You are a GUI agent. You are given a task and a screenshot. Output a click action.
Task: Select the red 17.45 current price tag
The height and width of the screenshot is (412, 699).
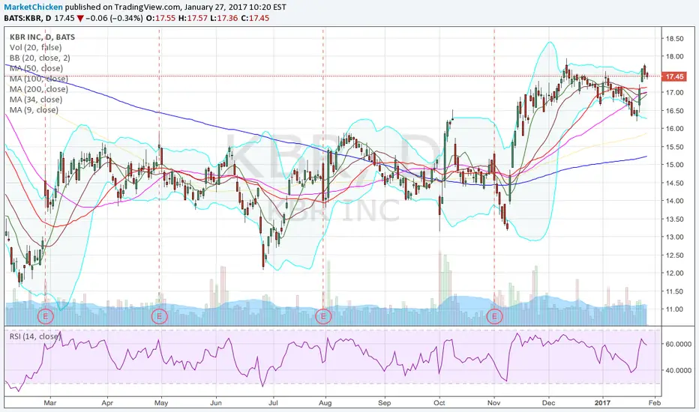(x=674, y=76)
